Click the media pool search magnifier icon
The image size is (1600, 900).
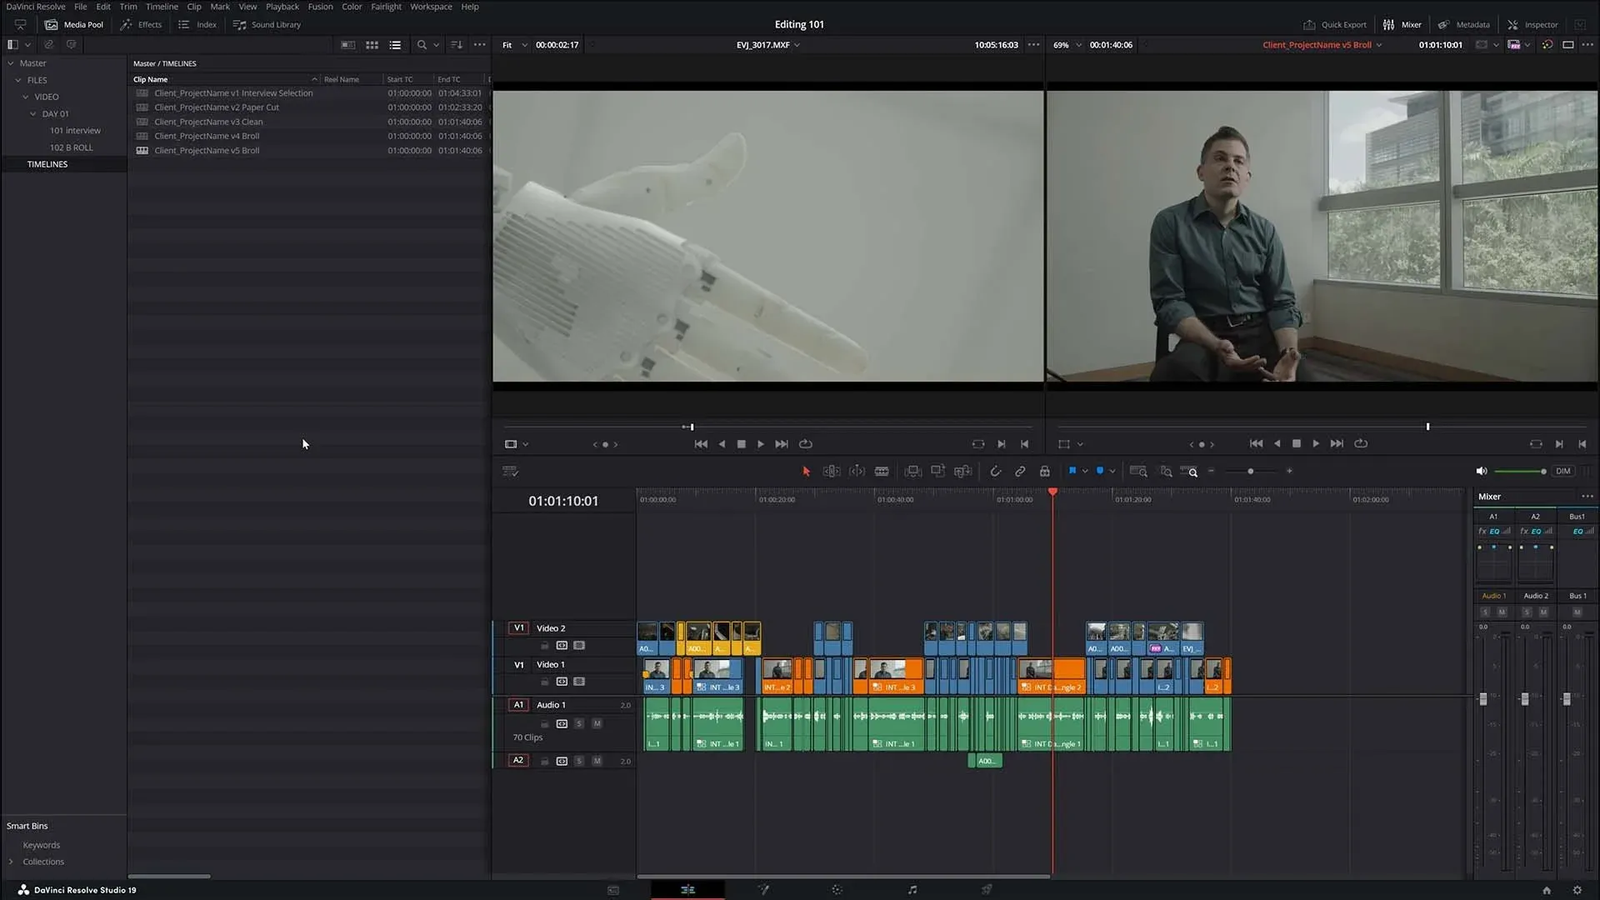(x=422, y=45)
